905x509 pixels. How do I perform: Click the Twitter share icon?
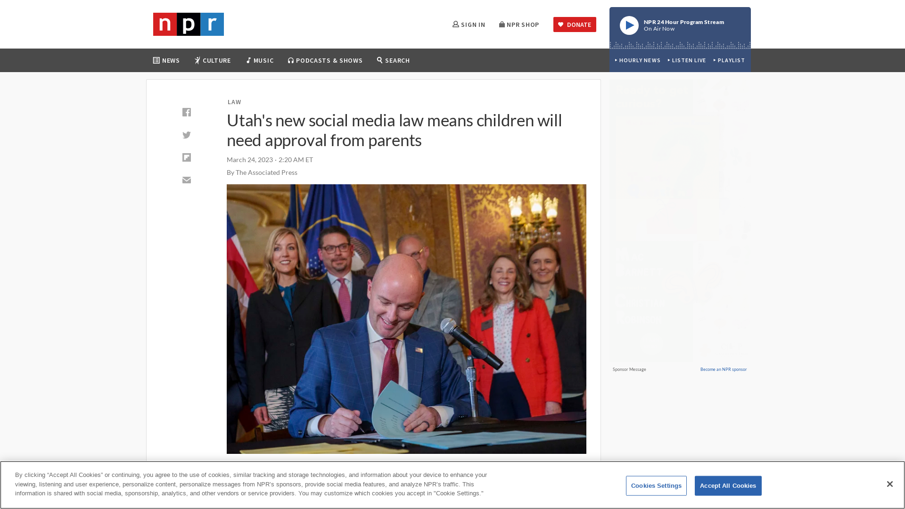187,135
